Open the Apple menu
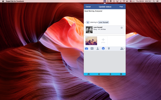Viewport: 161px width, 100px height. coord(3,1)
